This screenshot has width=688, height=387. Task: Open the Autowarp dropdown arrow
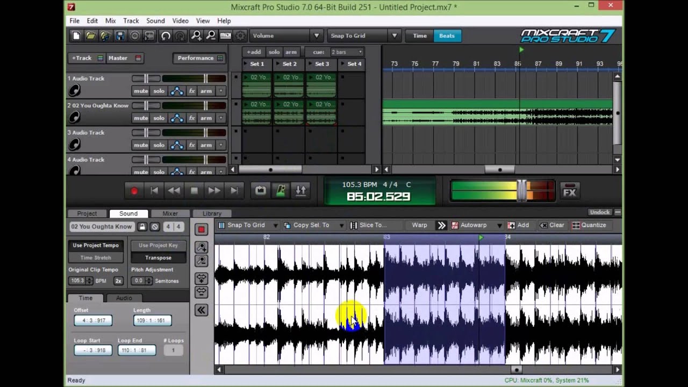[499, 225]
